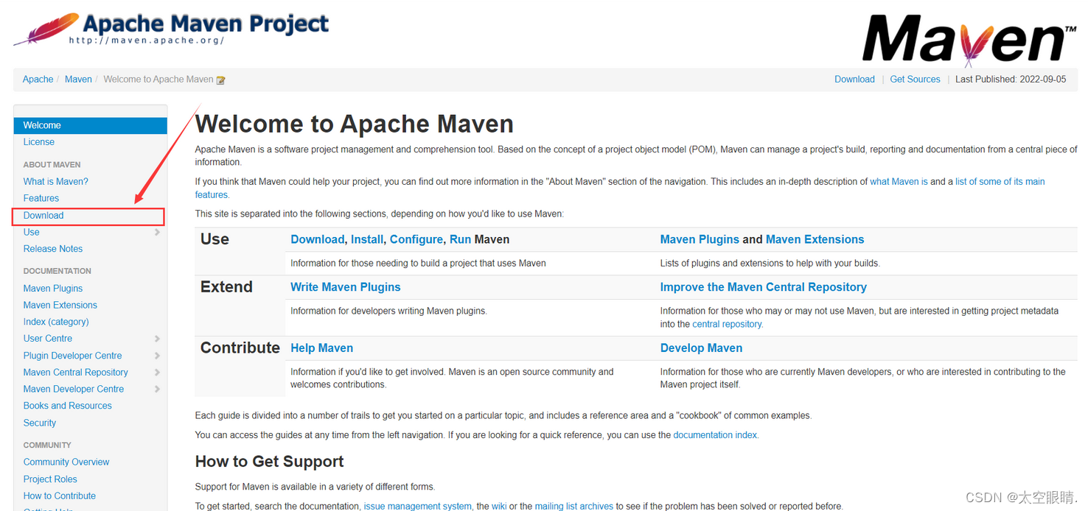Click 'Last Published: 2022-09-05' text
The height and width of the screenshot is (511, 1088).
[x=1011, y=80]
